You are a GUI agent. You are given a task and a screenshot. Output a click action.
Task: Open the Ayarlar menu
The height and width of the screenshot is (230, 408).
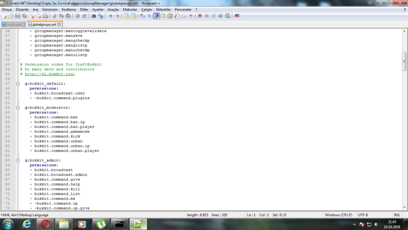click(98, 10)
